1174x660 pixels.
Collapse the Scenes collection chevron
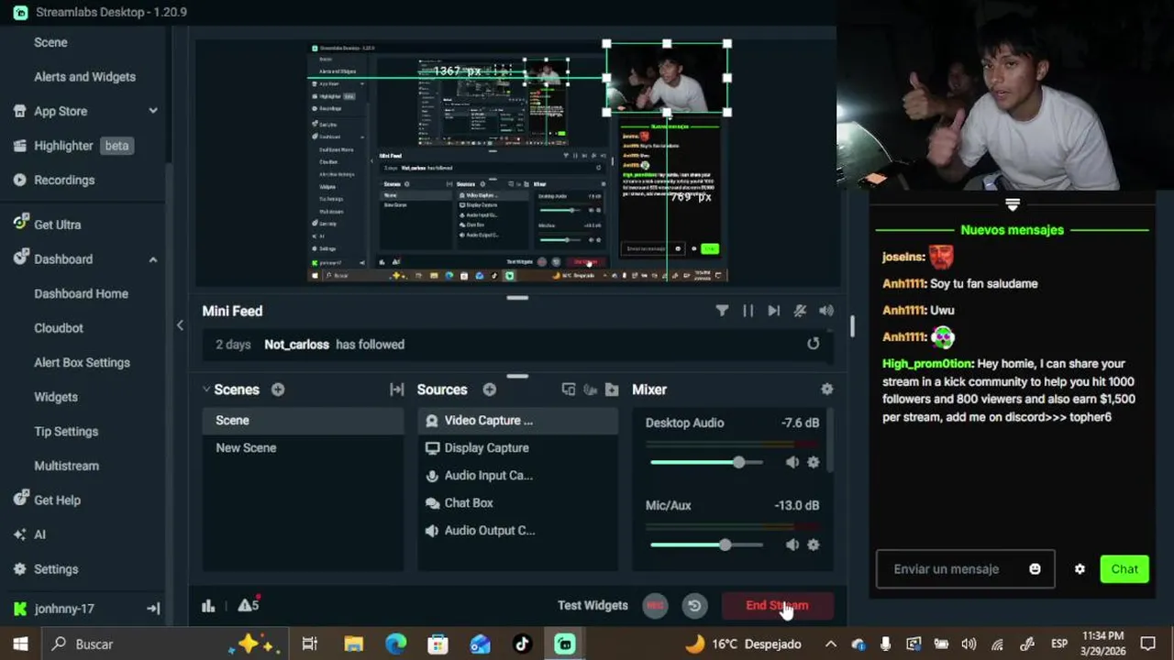[206, 390]
